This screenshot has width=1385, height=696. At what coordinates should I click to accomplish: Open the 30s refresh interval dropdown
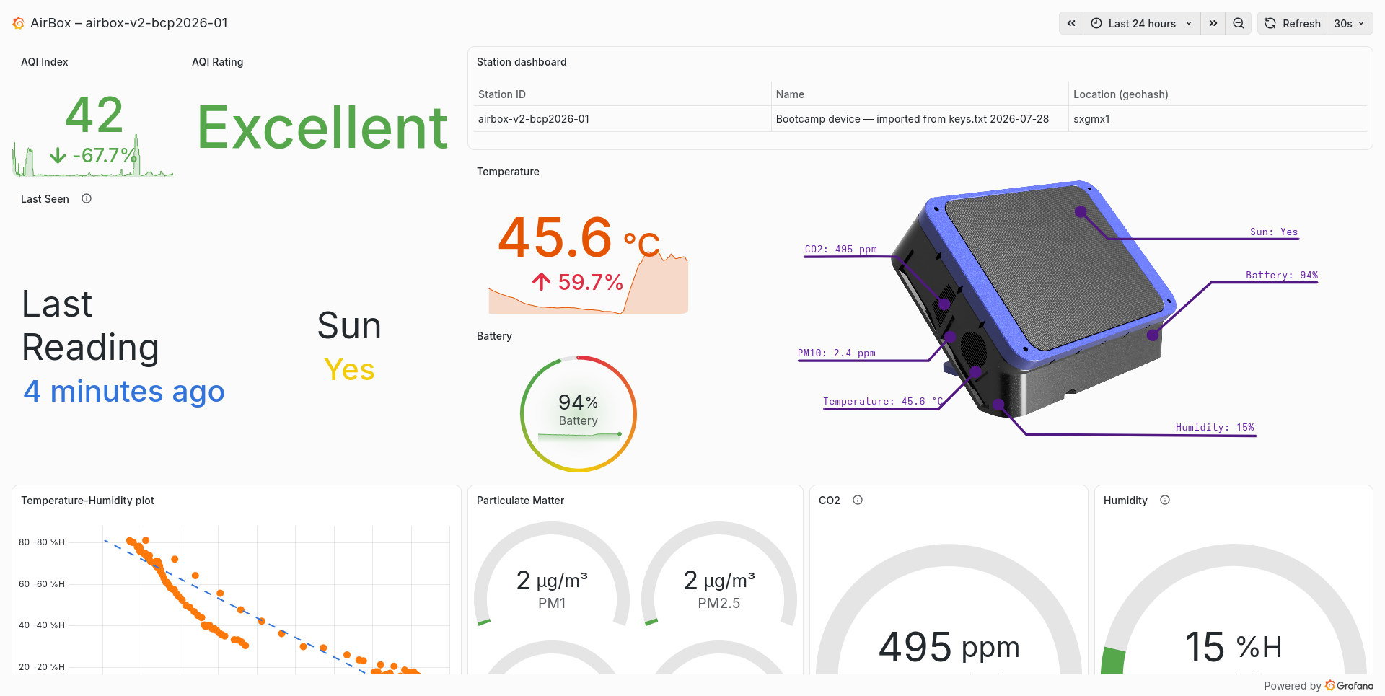coord(1350,23)
